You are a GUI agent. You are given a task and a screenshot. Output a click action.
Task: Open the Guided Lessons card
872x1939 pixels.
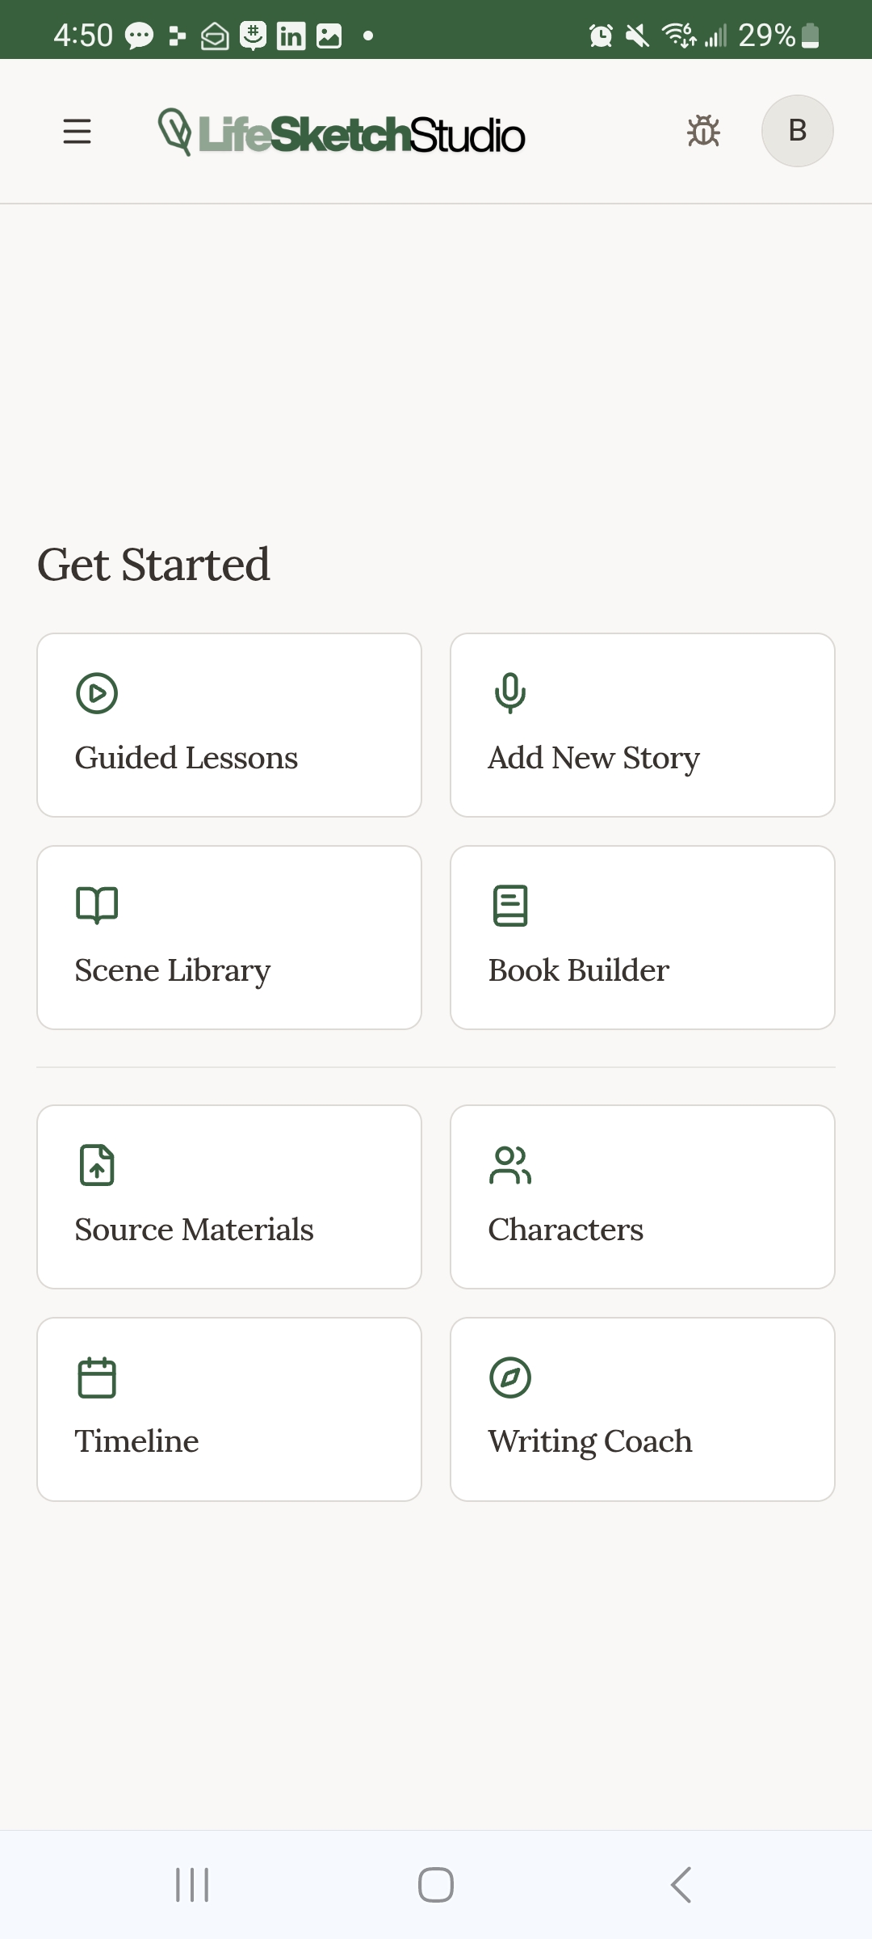[229, 725]
